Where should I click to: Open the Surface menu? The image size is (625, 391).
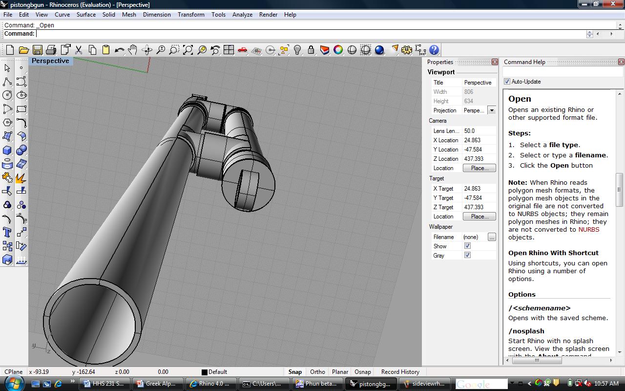pyautogui.click(x=86, y=15)
